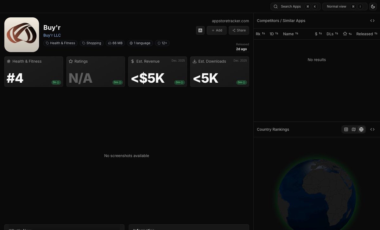Open the Search Apps box
This screenshot has width=380, height=230.
point(295,6)
